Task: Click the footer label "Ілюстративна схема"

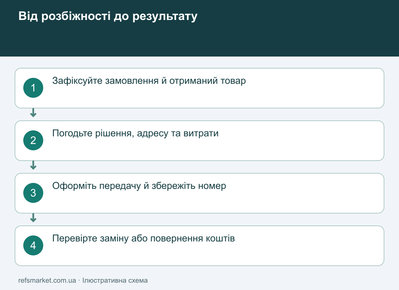Action: (115, 280)
